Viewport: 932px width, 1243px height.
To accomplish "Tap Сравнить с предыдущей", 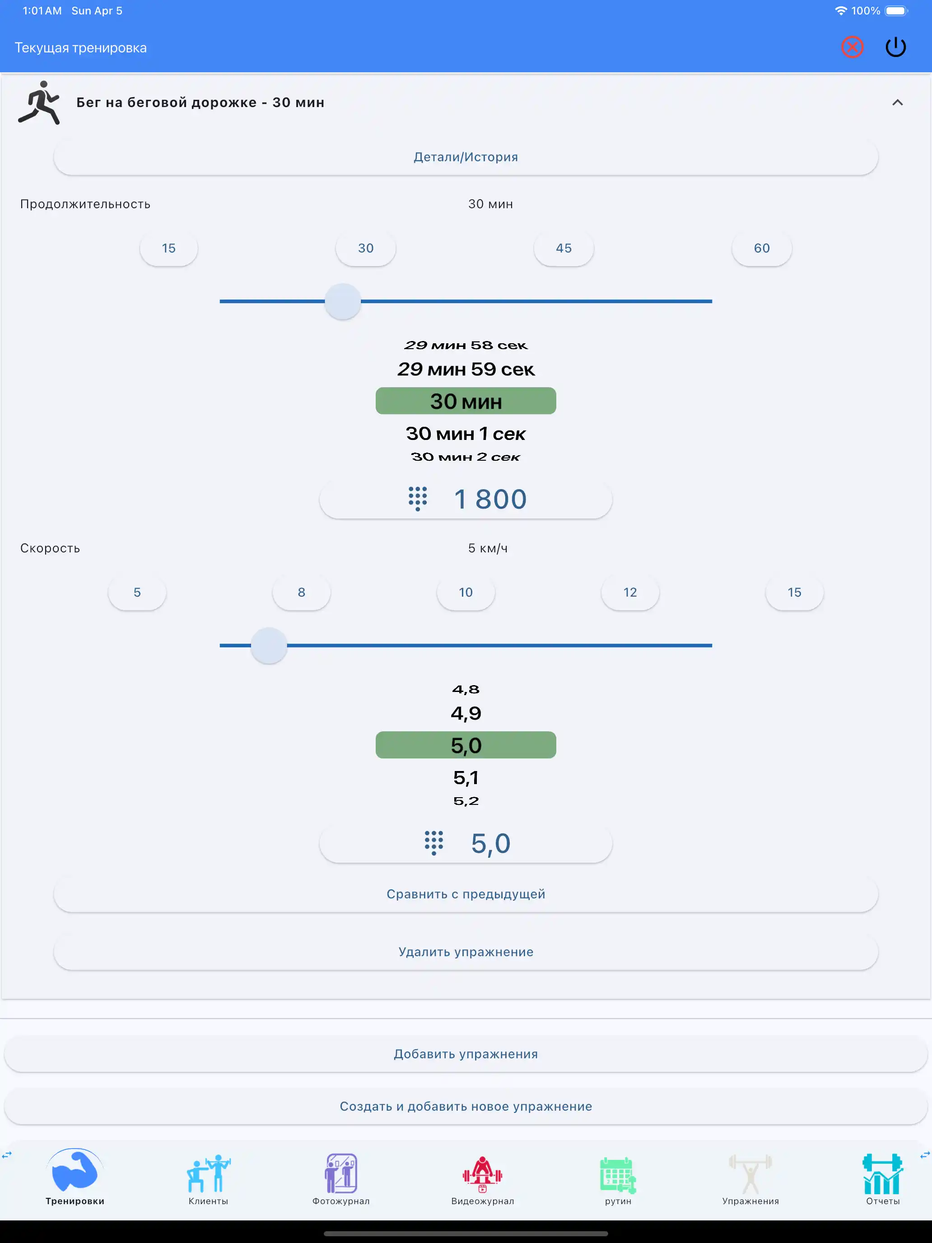I will click(x=466, y=893).
